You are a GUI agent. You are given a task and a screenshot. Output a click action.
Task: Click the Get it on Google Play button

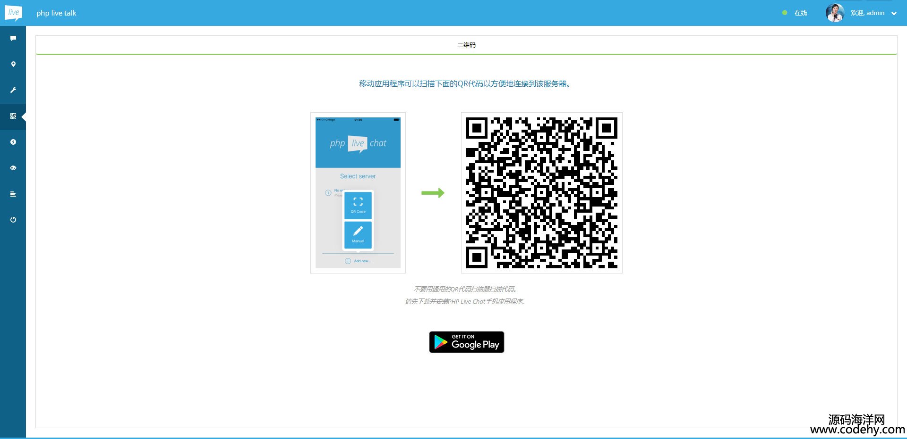[467, 342]
